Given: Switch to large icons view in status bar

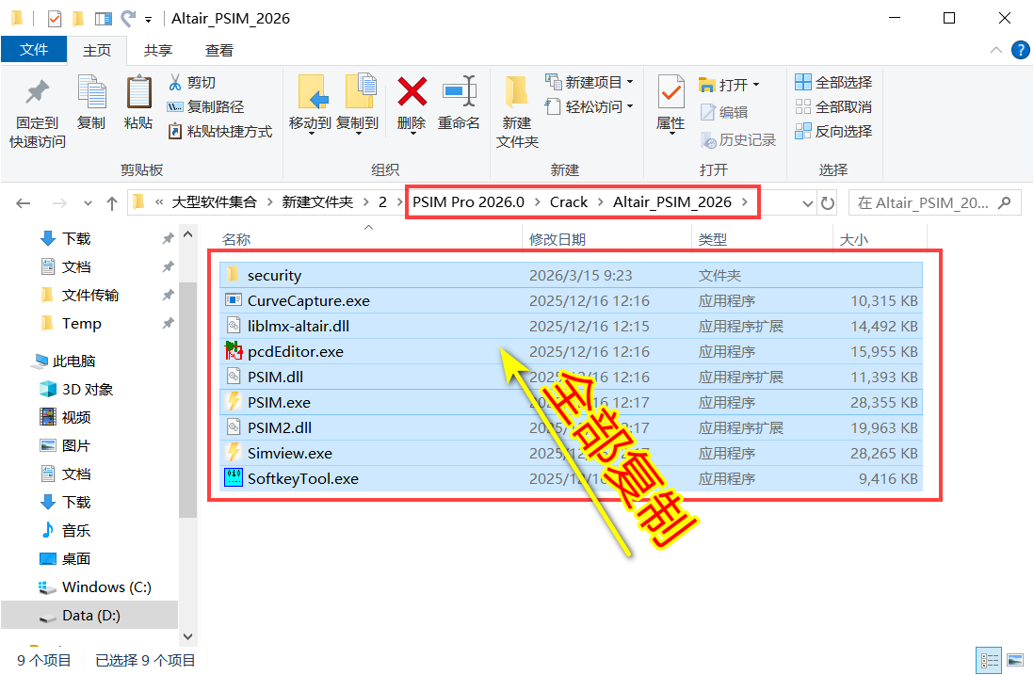Looking at the screenshot, I should click(1015, 660).
